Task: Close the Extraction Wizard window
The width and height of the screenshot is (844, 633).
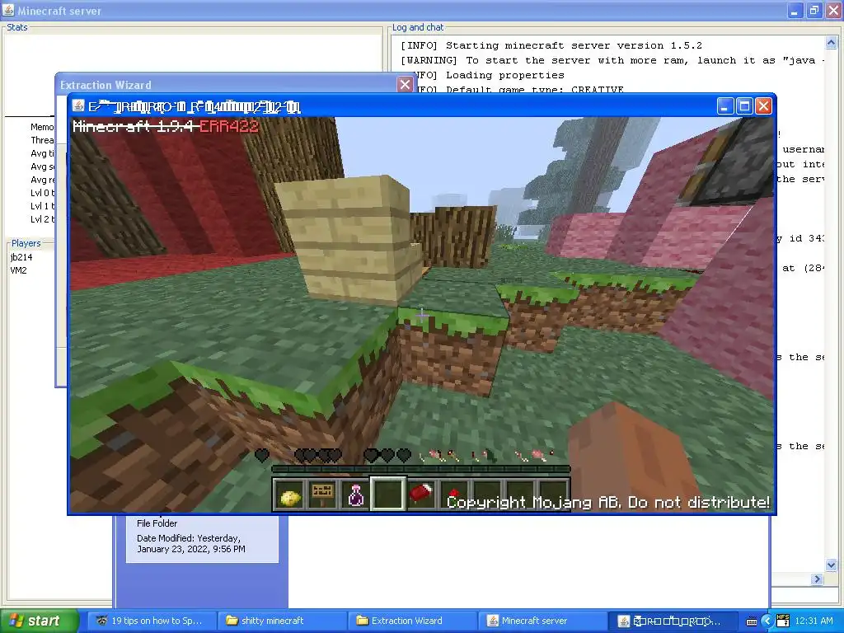Action: pos(405,85)
